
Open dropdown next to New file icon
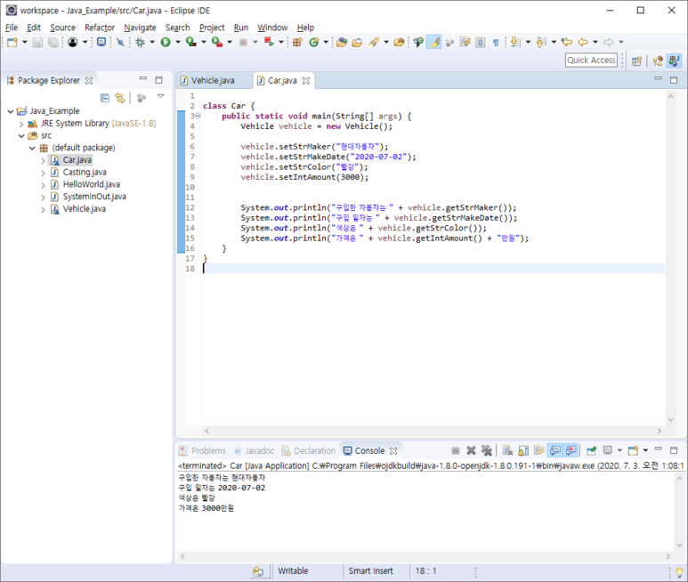click(x=25, y=42)
